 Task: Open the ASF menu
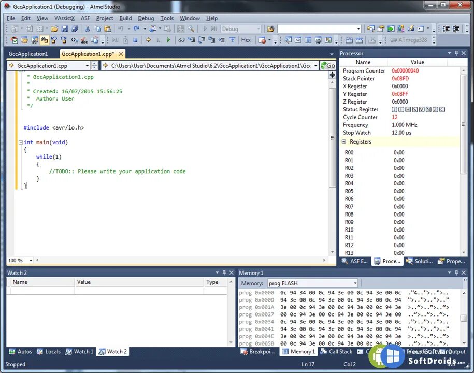(x=85, y=18)
